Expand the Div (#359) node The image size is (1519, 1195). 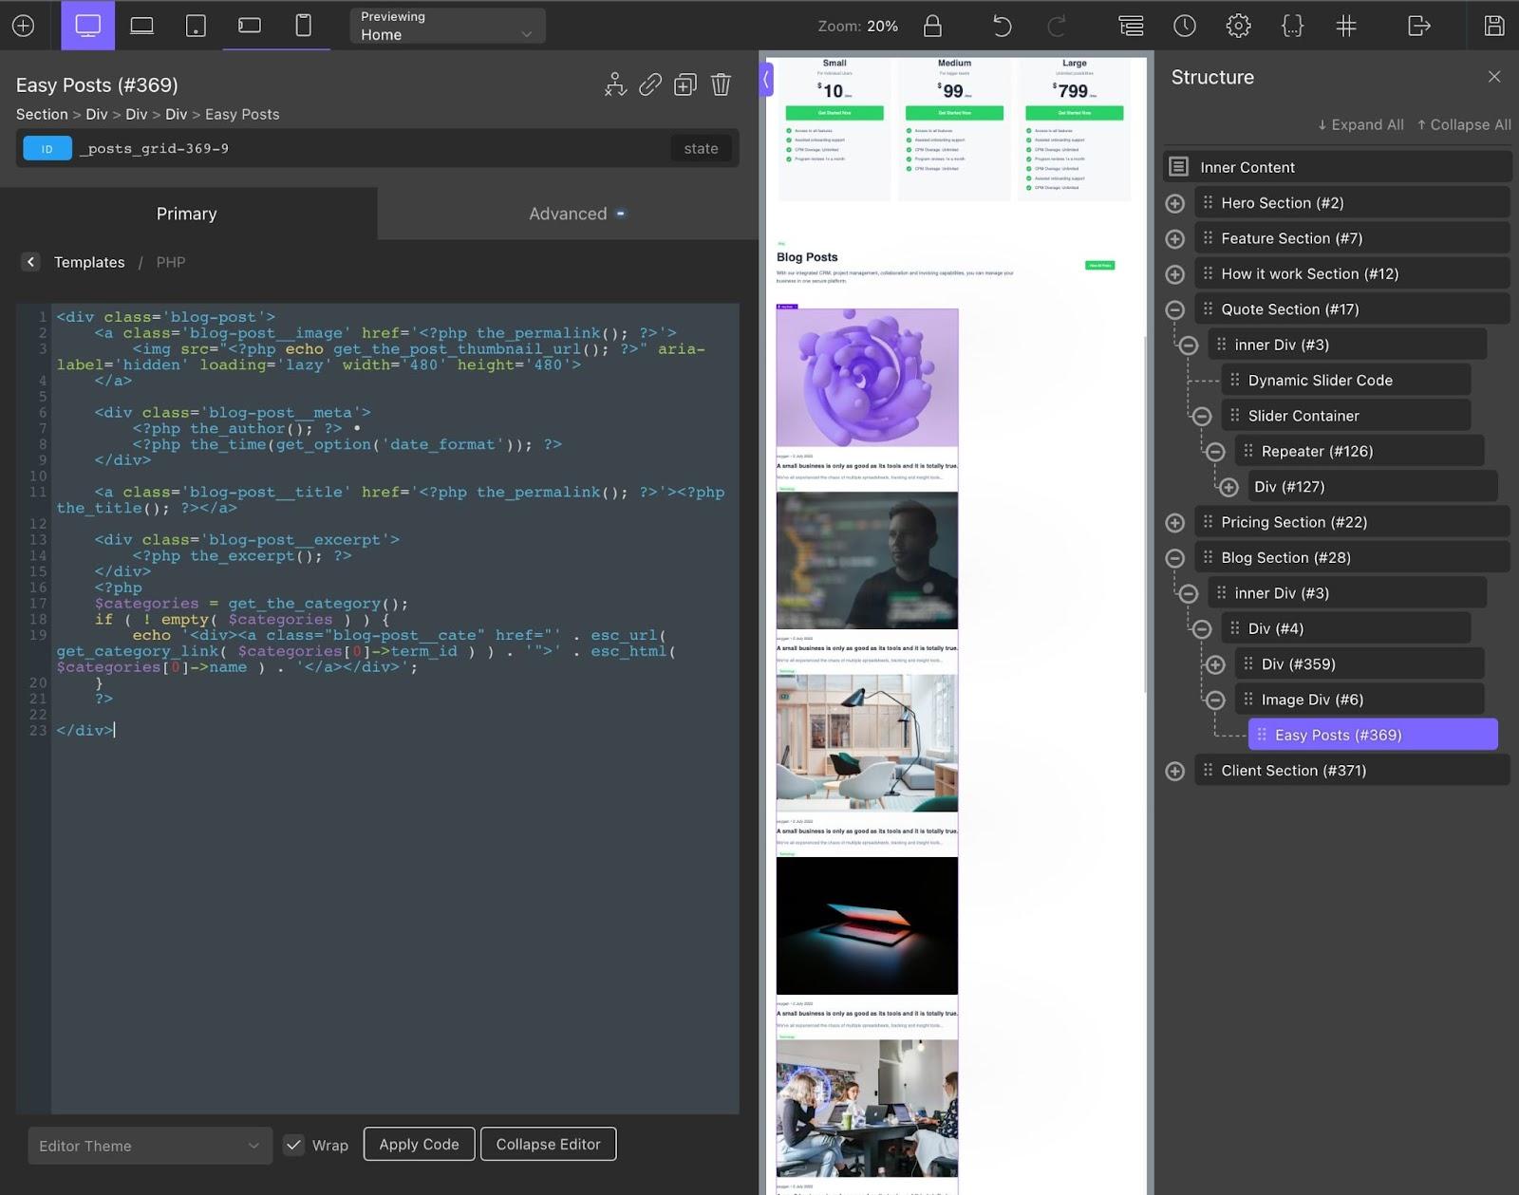coord(1215,664)
